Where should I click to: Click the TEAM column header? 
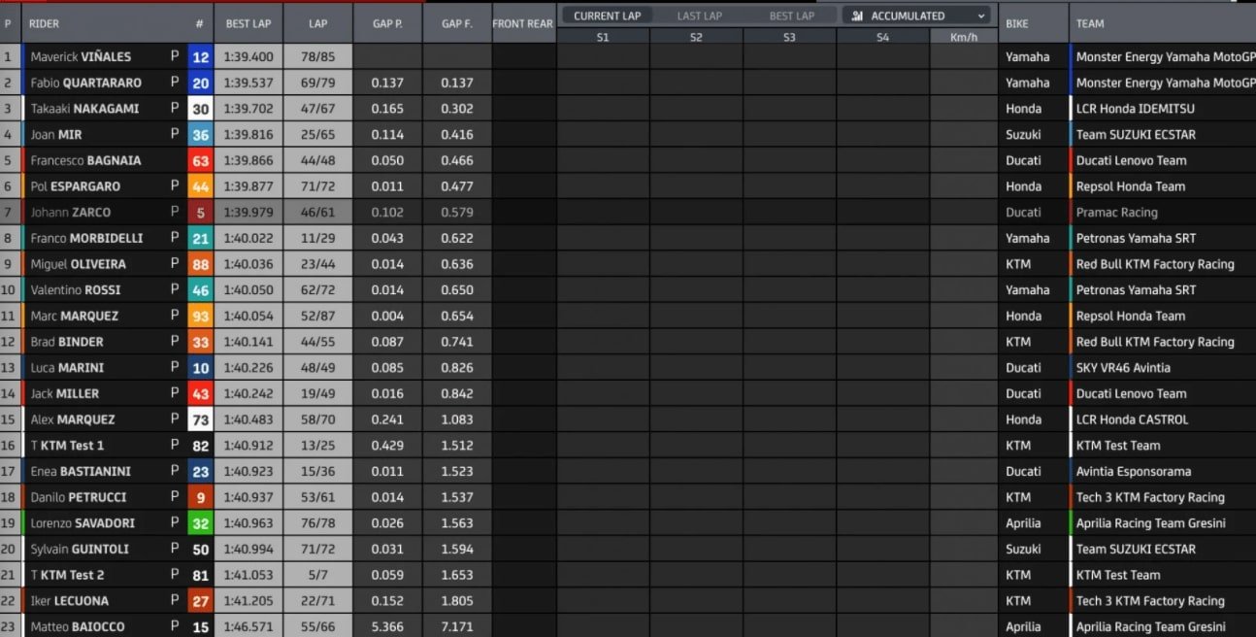coord(1090,23)
